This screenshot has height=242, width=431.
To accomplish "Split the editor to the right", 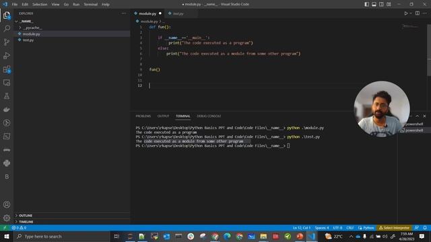I will (418, 13).
